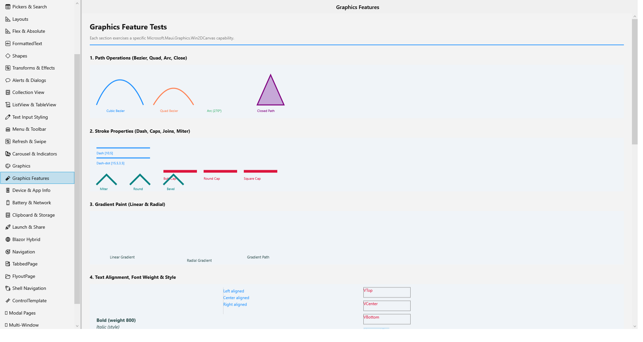The width and height of the screenshot is (643, 342).
Task: Click the Miter join label
Action: point(104,189)
